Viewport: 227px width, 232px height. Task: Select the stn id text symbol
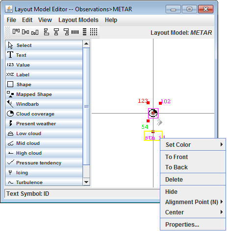(x=153, y=136)
